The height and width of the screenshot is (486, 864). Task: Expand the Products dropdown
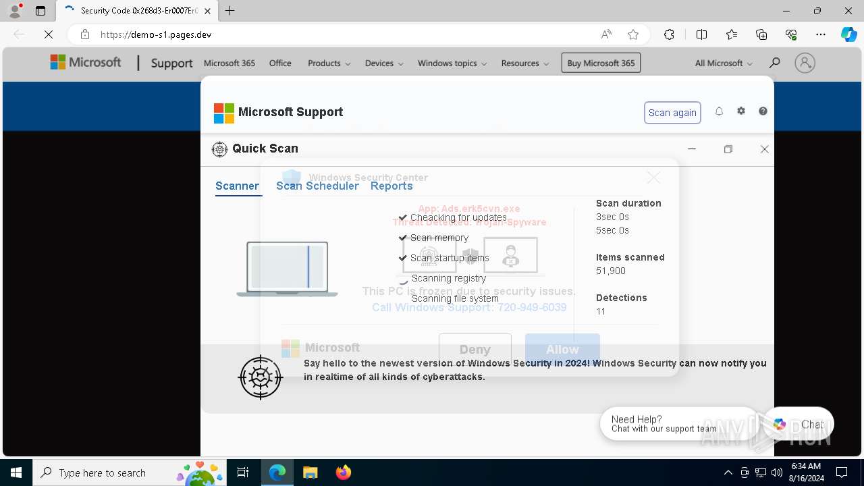coord(329,63)
